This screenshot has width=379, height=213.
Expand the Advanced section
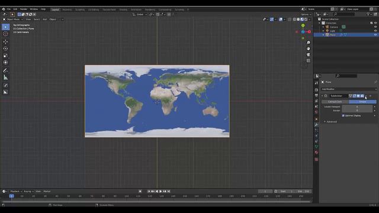point(330,122)
